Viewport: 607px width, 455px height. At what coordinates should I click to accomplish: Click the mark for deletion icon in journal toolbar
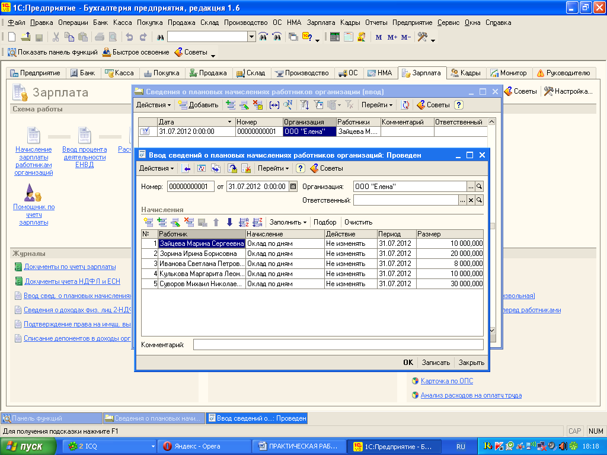point(257,105)
